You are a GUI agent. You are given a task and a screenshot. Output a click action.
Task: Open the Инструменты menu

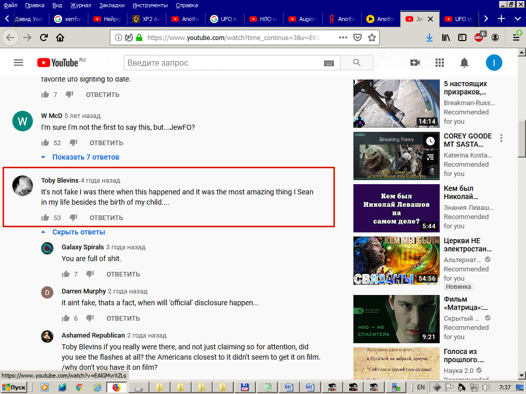pos(150,5)
